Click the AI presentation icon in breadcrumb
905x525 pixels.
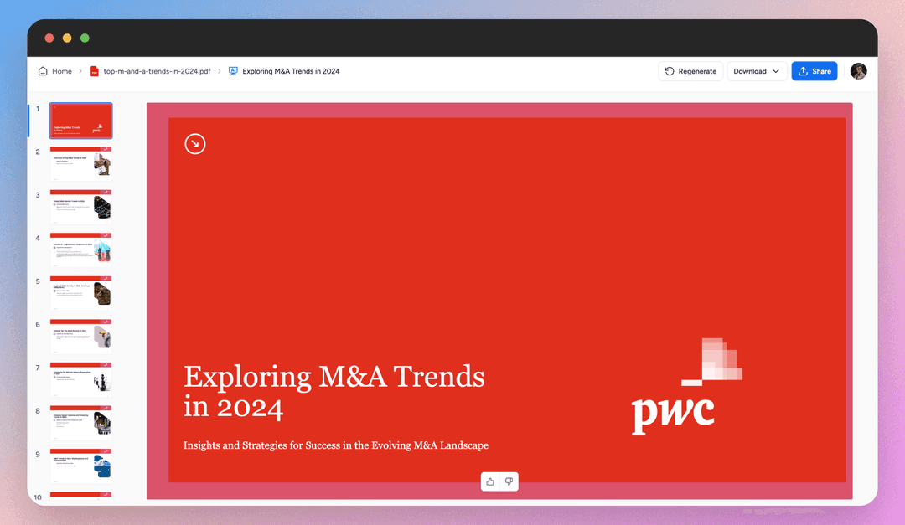234,71
